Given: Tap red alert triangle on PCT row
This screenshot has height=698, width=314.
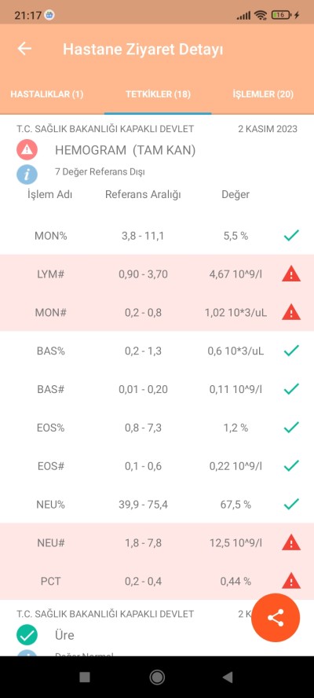Looking at the screenshot, I should click(x=291, y=581).
